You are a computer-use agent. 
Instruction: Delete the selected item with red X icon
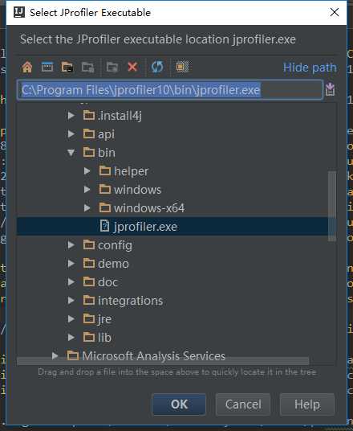132,67
